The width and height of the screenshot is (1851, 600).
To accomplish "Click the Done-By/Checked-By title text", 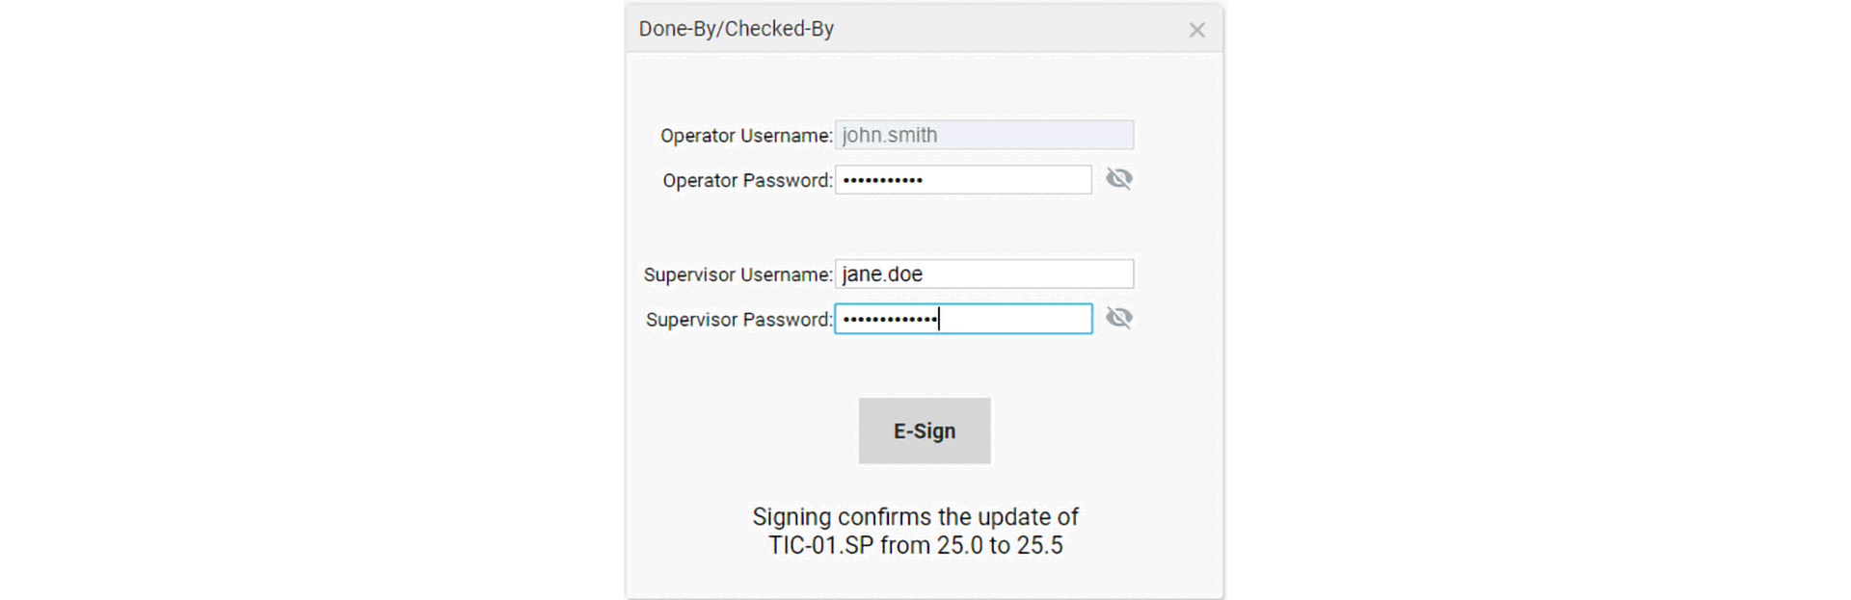I will [x=736, y=29].
